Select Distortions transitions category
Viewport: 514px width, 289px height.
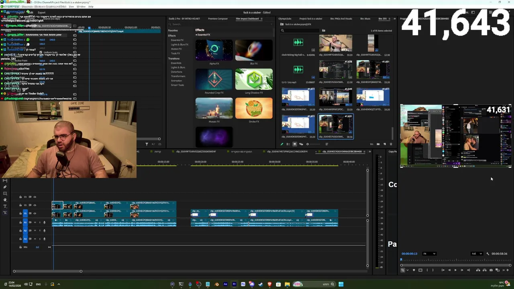[176, 72]
